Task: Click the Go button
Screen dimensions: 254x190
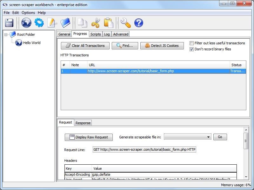Action: 220,137
